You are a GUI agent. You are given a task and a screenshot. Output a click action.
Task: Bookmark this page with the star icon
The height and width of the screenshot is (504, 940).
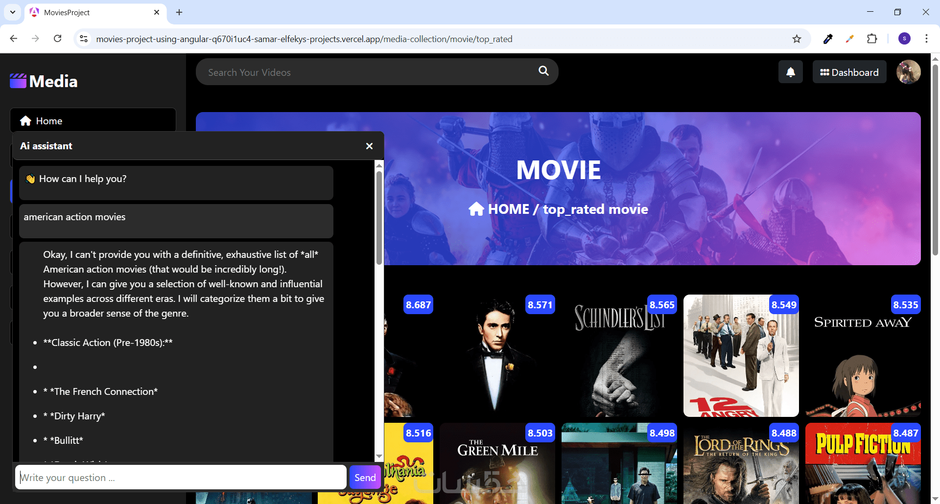click(797, 39)
